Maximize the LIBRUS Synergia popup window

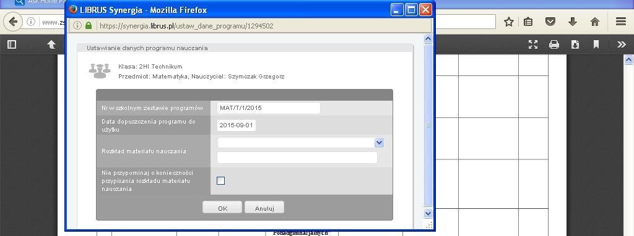pyautogui.click(x=411, y=10)
